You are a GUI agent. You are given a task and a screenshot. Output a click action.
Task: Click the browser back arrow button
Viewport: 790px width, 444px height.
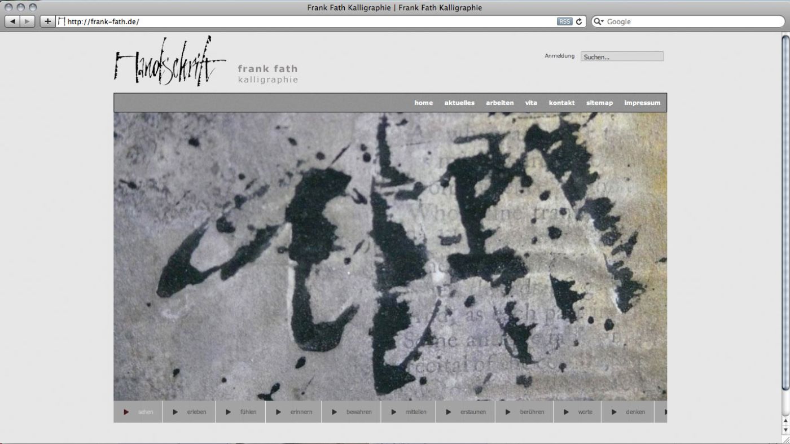tap(12, 21)
